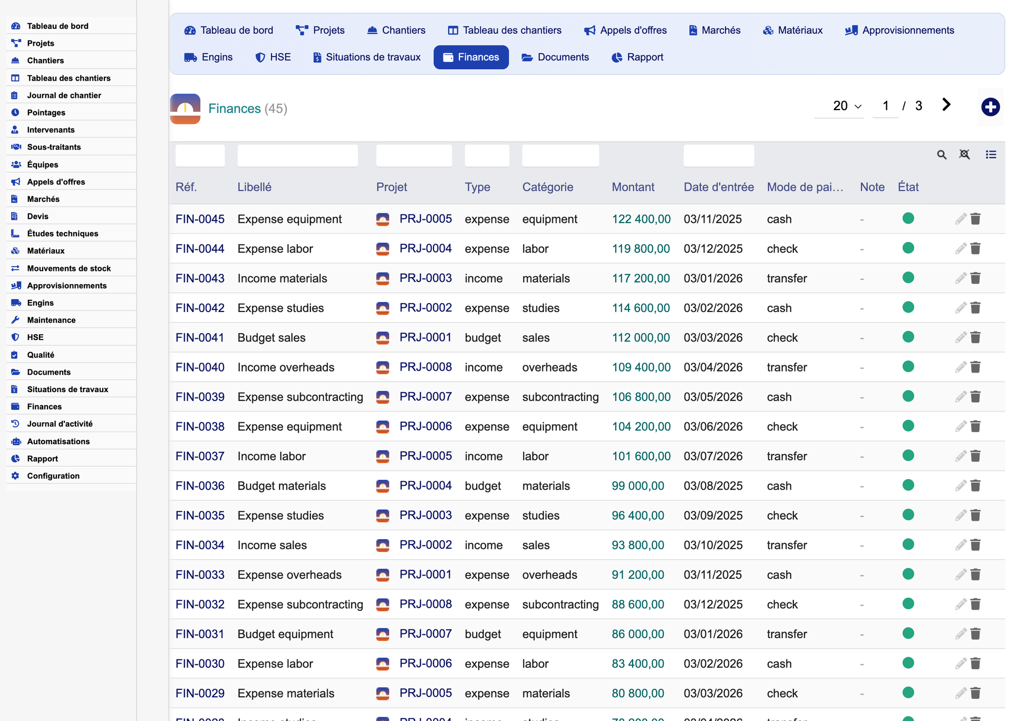Sort by État column header
Viewport: 1026px width, 721px height.
pos(908,187)
